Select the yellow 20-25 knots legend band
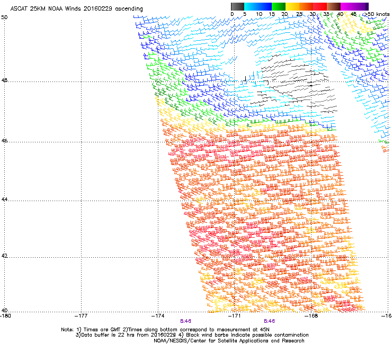This screenshot has height=344, width=392. 292,6
